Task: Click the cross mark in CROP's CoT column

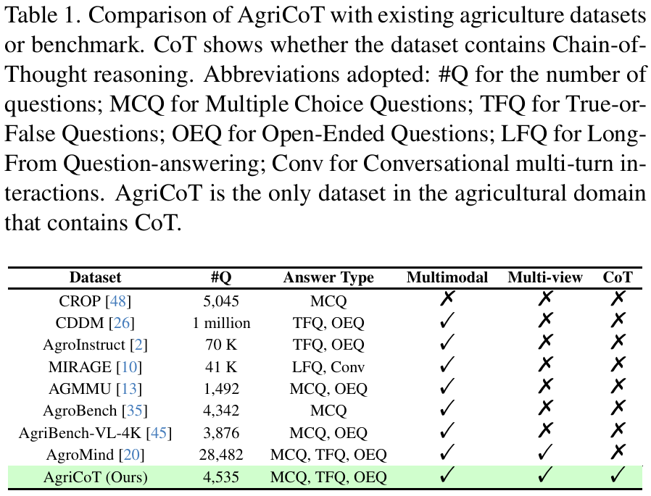Action: point(618,300)
